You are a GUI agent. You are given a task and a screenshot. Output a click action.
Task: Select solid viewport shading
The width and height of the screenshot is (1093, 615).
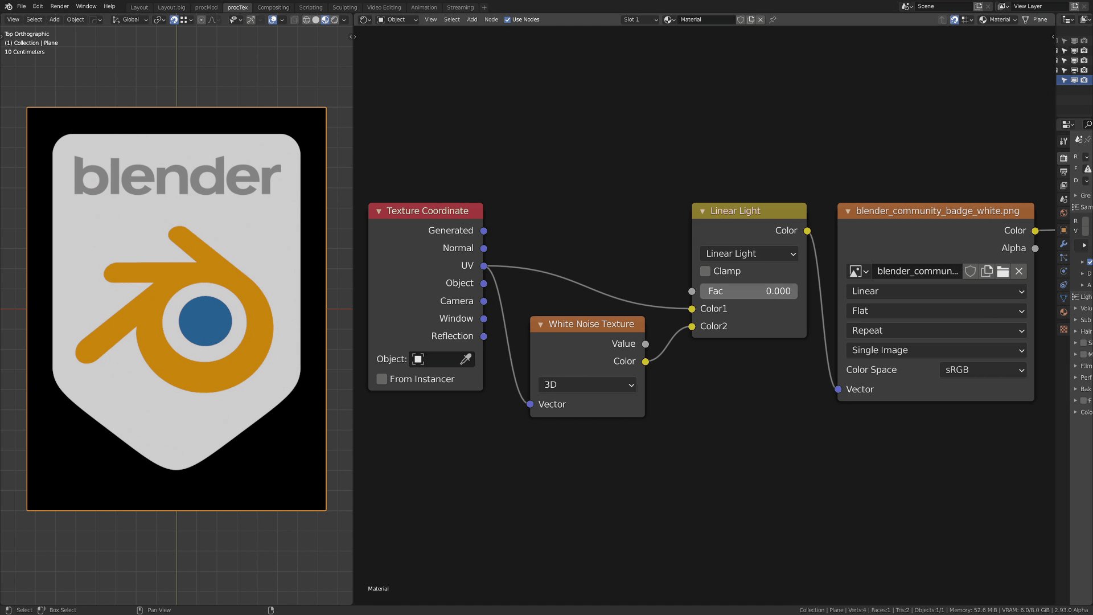tap(316, 19)
